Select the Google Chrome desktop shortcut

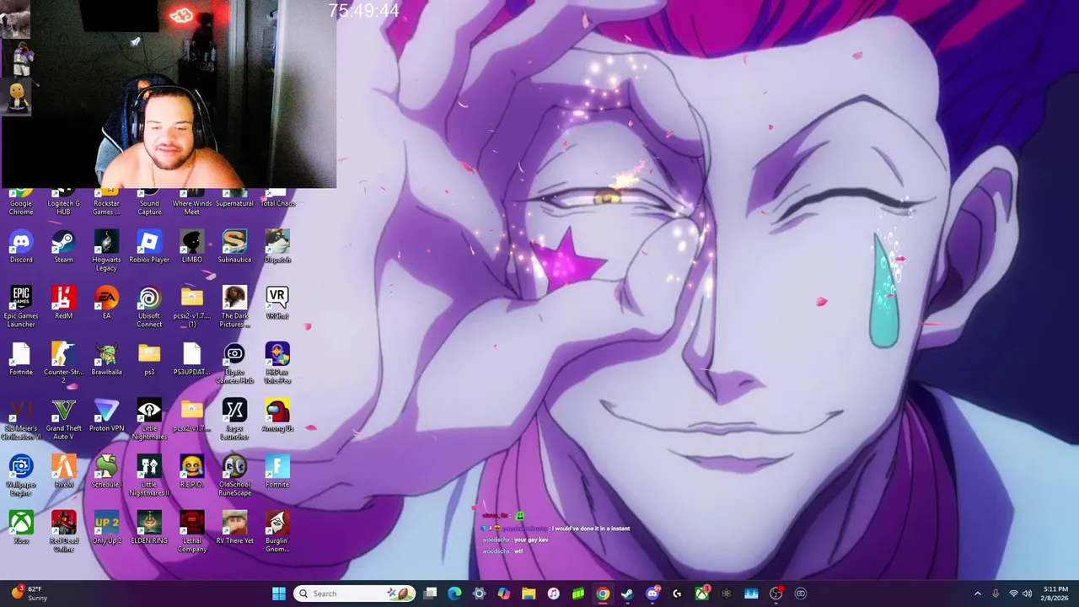coord(21,202)
